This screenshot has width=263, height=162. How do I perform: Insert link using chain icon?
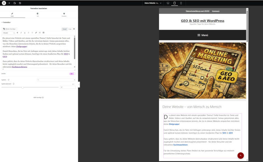pyautogui.click(x=36, y=33)
